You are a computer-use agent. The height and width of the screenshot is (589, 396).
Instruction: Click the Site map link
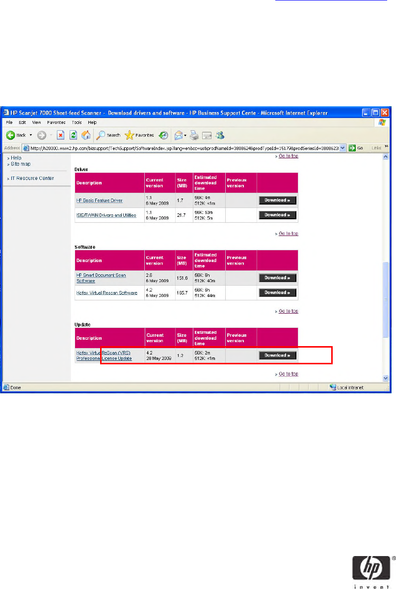(x=21, y=164)
